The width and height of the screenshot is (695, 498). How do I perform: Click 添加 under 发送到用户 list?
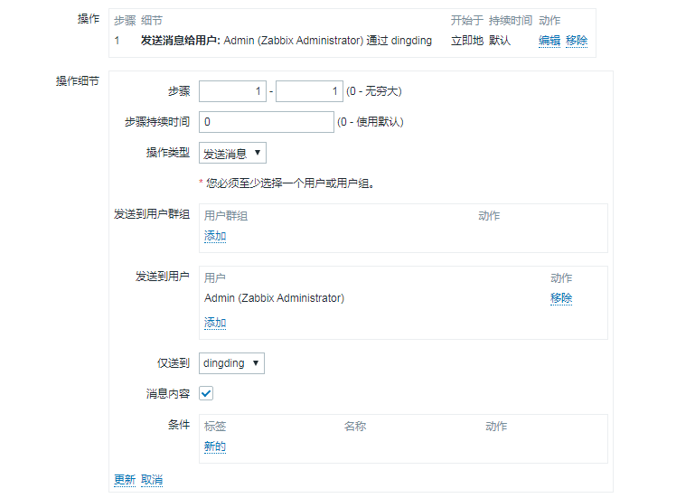(x=215, y=323)
